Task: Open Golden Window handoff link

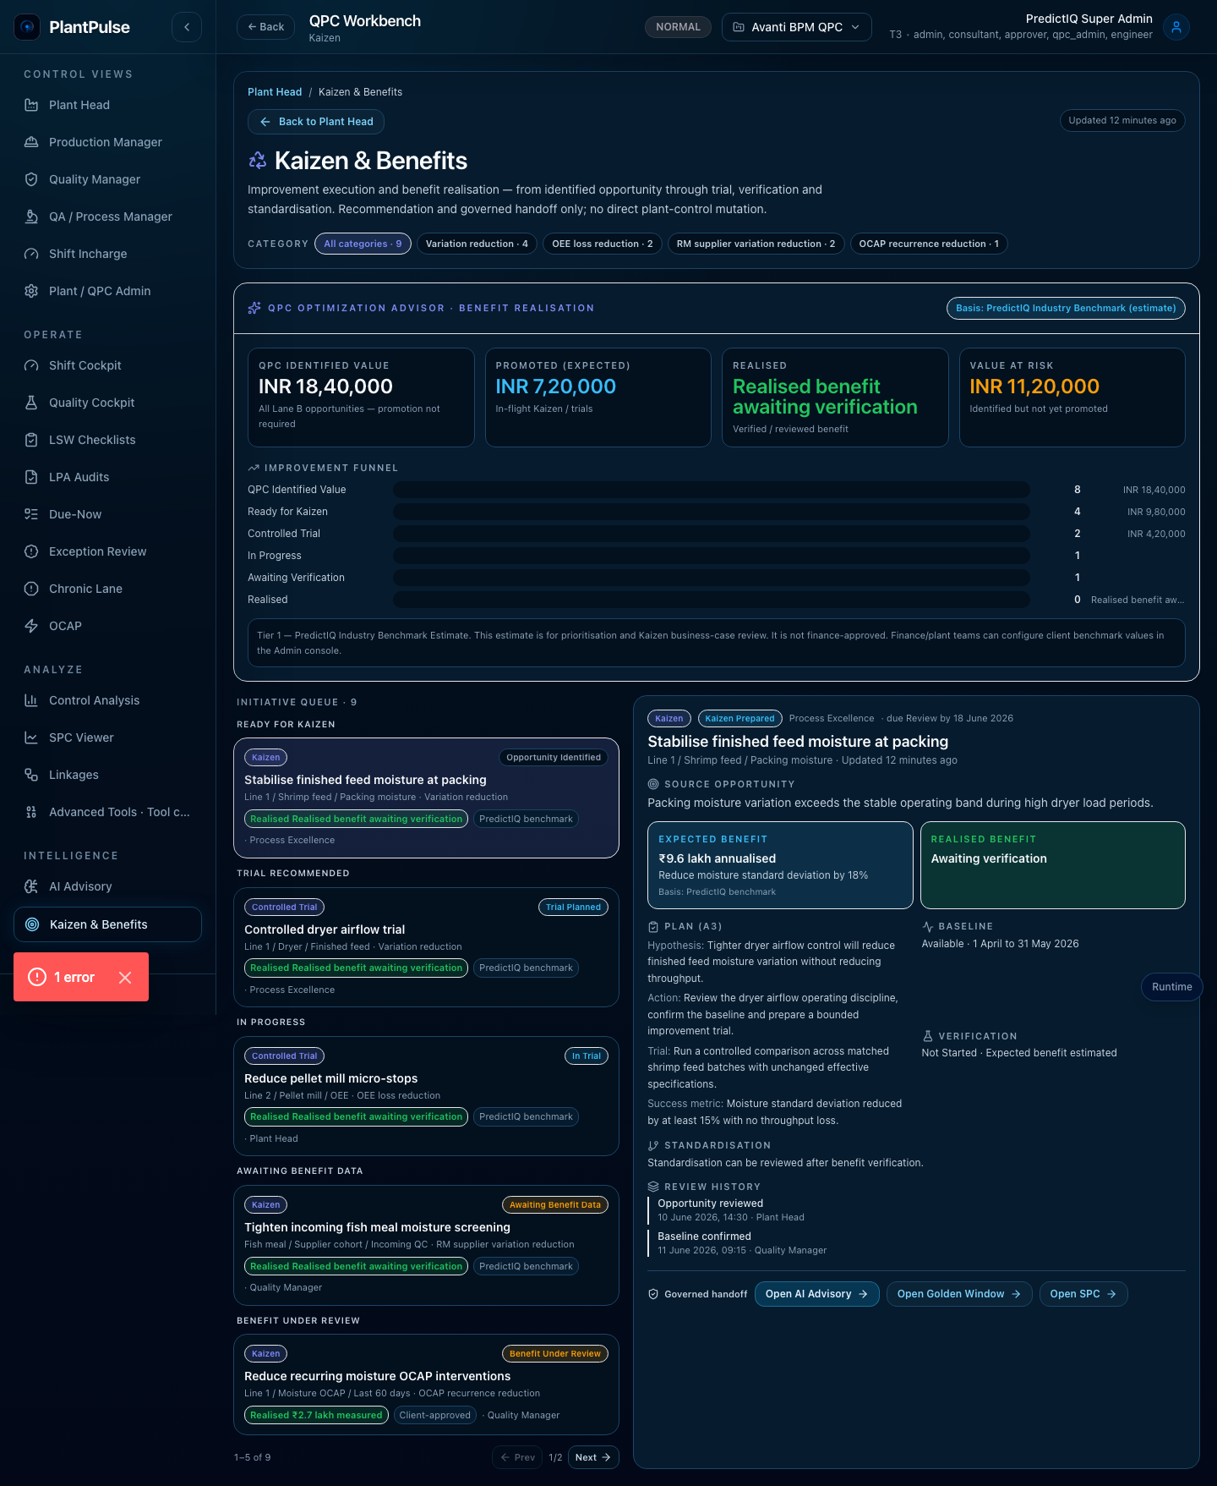Action: (959, 1294)
